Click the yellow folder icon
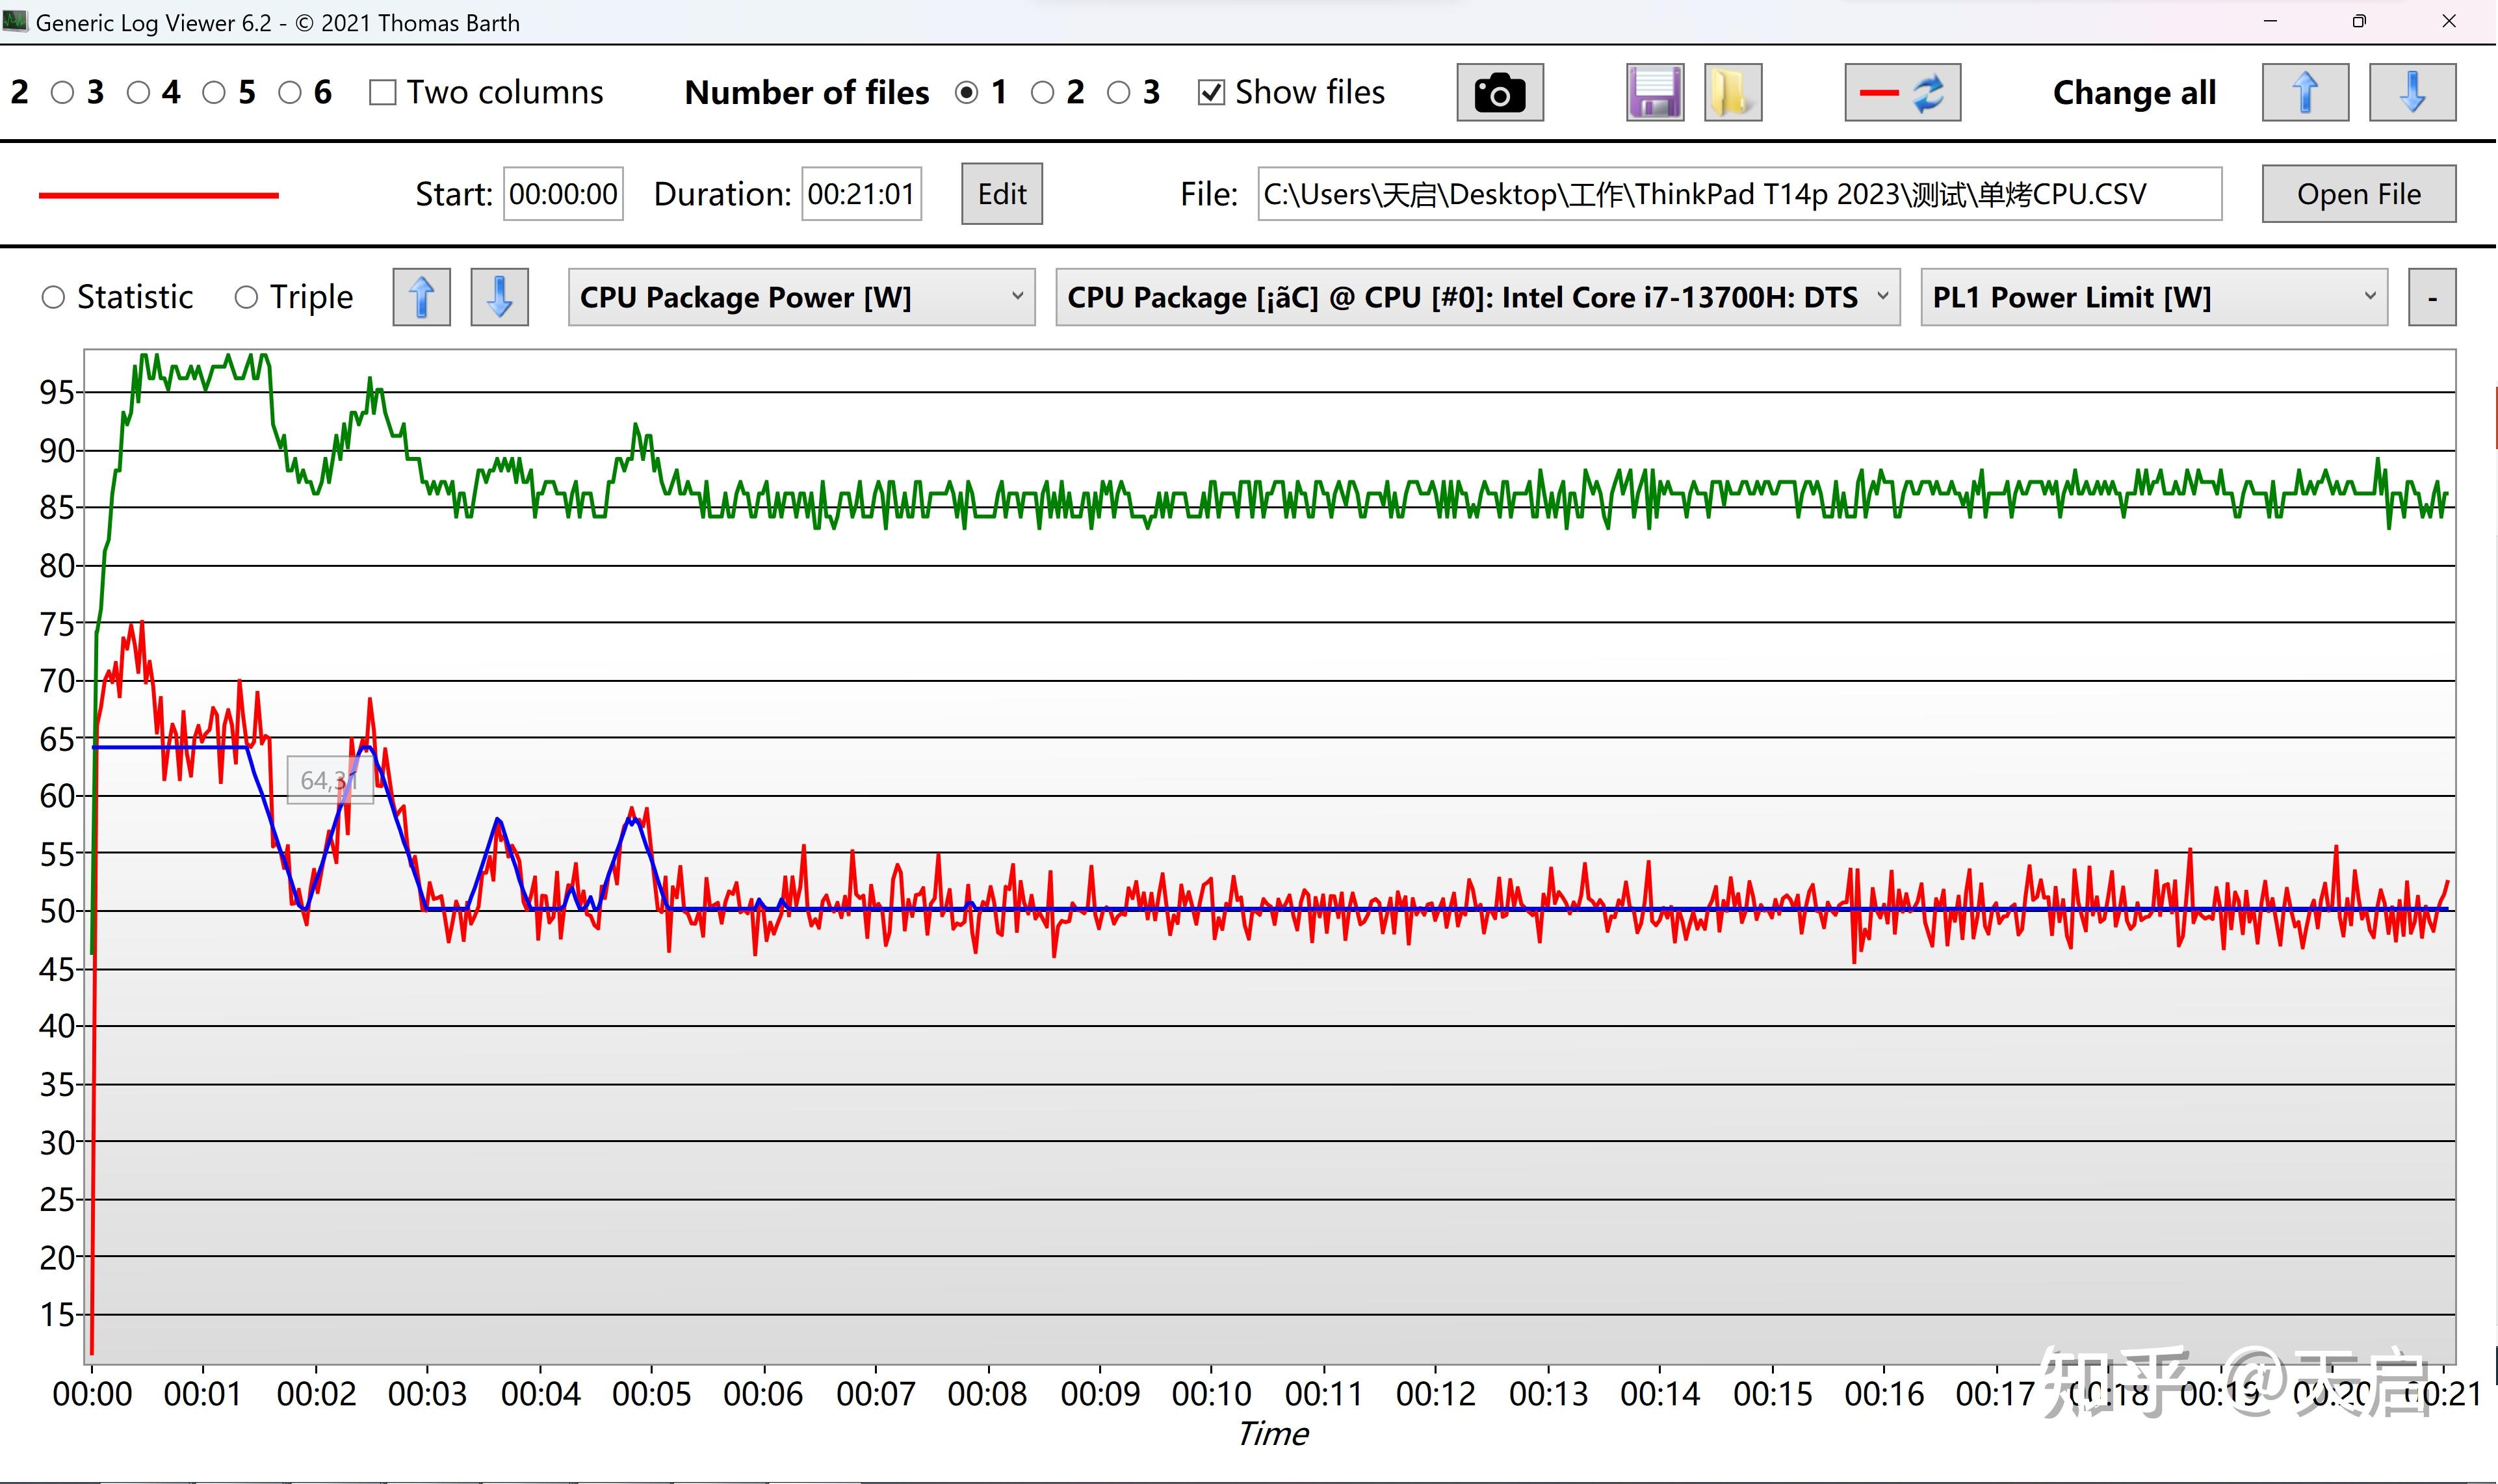The width and height of the screenshot is (2498, 1484). [1732, 93]
